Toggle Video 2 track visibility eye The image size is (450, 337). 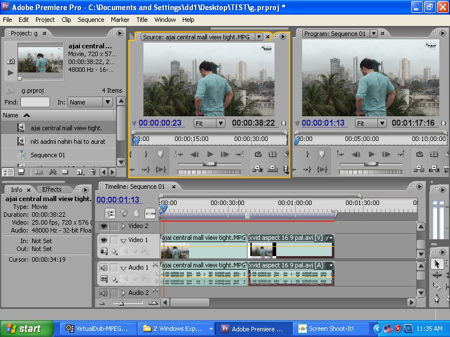click(103, 226)
